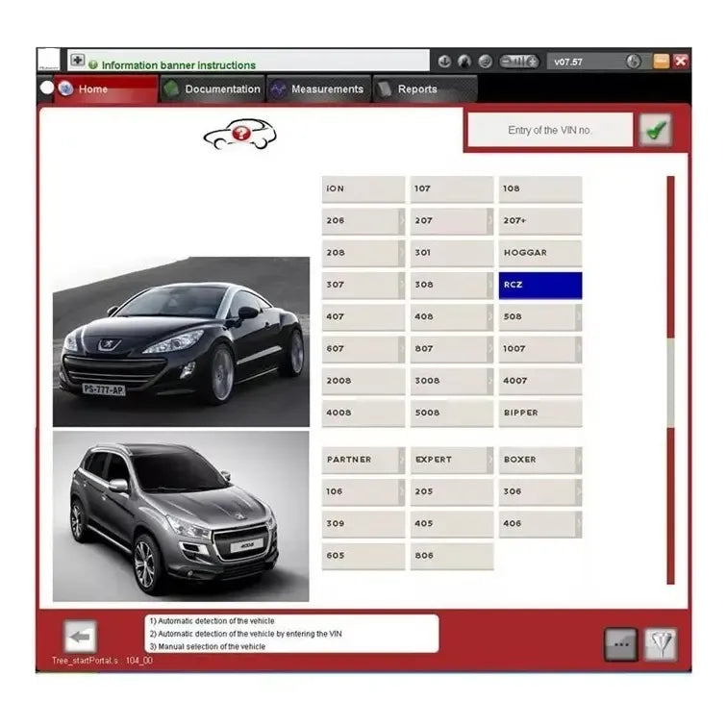Image resolution: width=727 pixels, height=727 pixels.
Task: Click the Peugeot logo in the top-left corner
Action: (x=49, y=61)
